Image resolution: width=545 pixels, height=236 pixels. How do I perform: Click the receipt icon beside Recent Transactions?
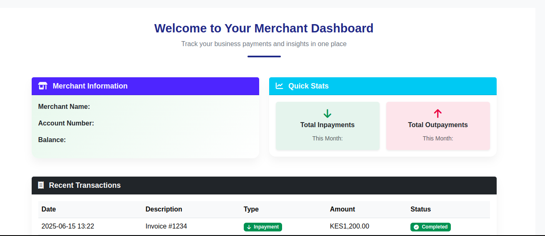tap(41, 185)
